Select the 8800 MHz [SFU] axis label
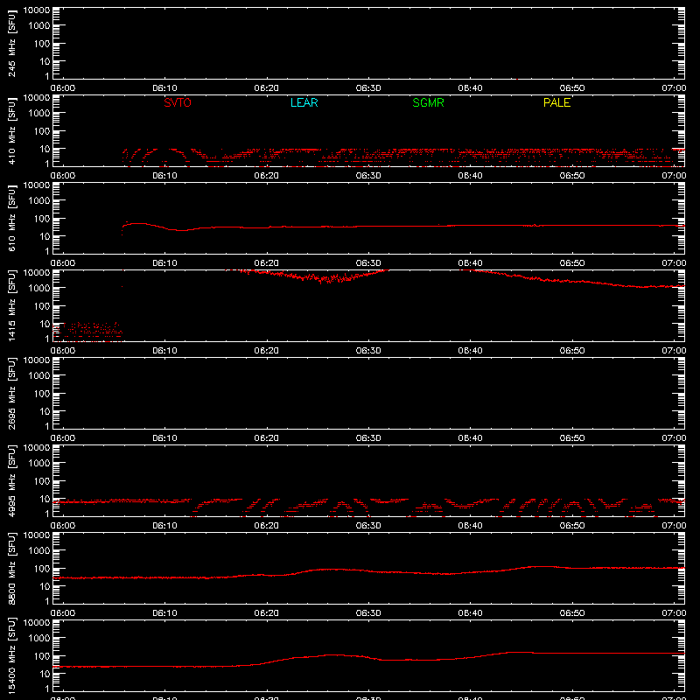 pyautogui.click(x=12, y=569)
